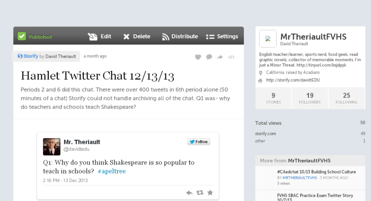Screen dimensions: 371x201
Task: Click Edit in the story toolbar
Action: 106,36
